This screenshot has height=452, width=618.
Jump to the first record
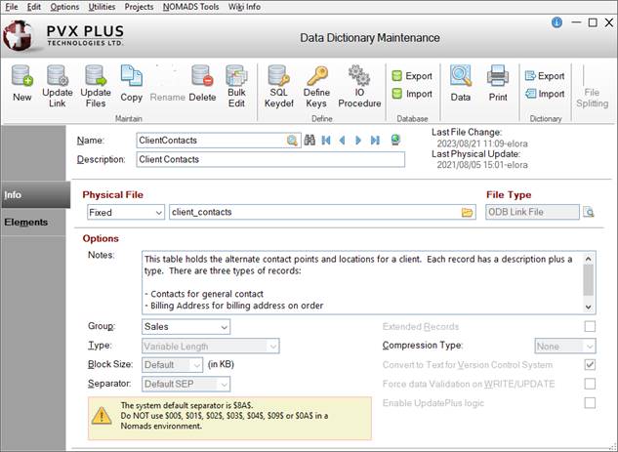[x=326, y=140]
